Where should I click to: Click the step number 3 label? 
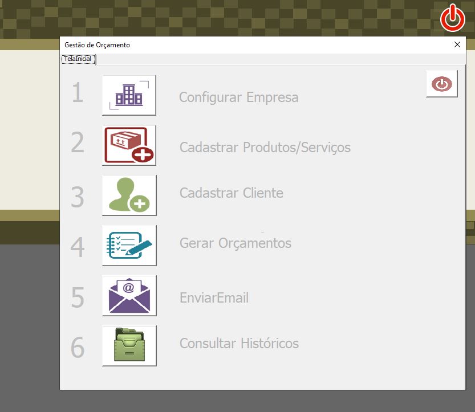pyautogui.click(x=78, y=197)
